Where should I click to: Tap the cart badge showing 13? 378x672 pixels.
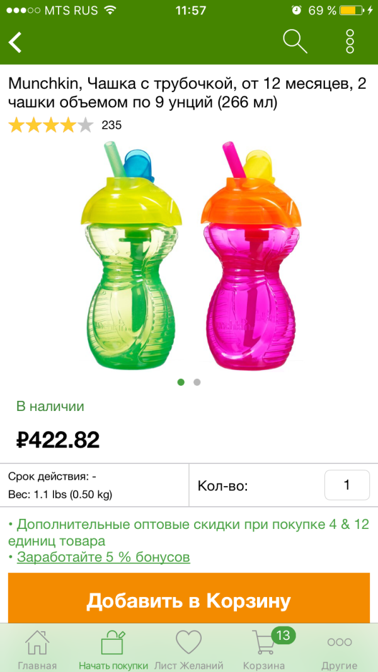click(283, 635)
